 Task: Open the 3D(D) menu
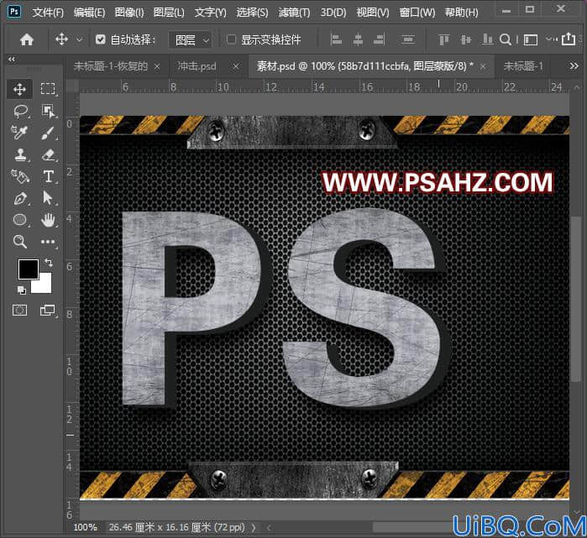pyautogui.click(x=333, y=13)
